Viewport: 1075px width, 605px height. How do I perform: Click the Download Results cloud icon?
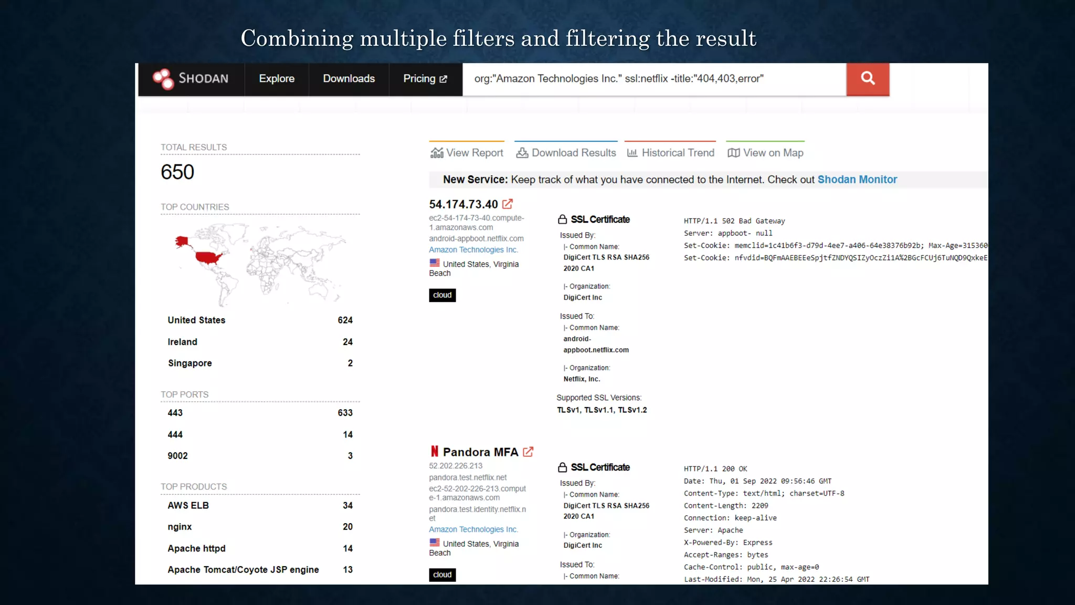(x=522, y=153)
